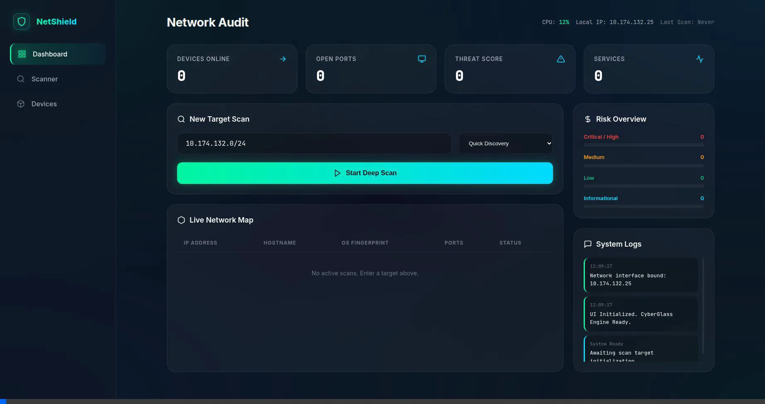This screenshot has height=404, width=765.
Task: Click the activity pulse icon on Services card
Action: pos(700,59)
